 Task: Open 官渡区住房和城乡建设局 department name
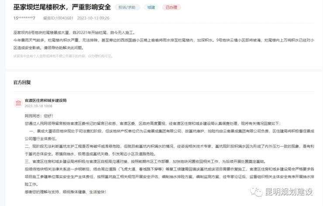(x=45, y=100)
